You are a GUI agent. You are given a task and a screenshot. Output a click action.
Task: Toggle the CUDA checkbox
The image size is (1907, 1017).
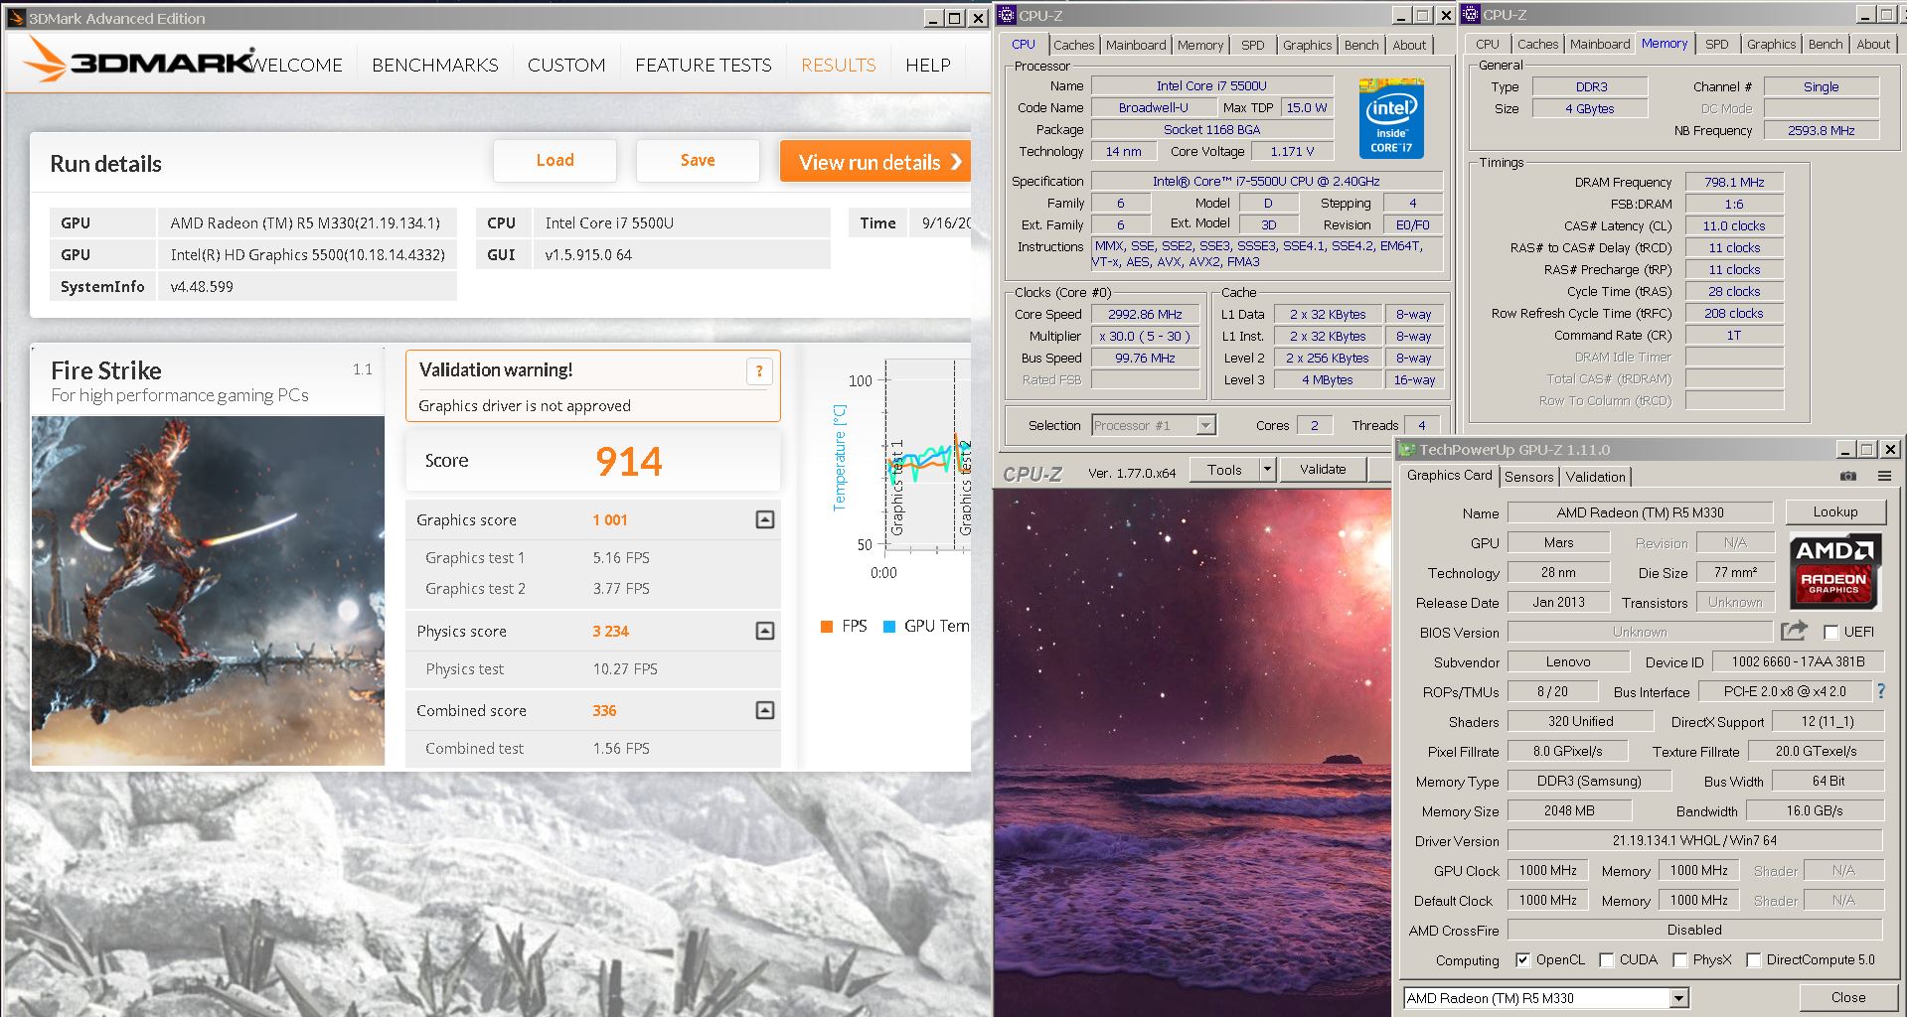(1606, 959)
